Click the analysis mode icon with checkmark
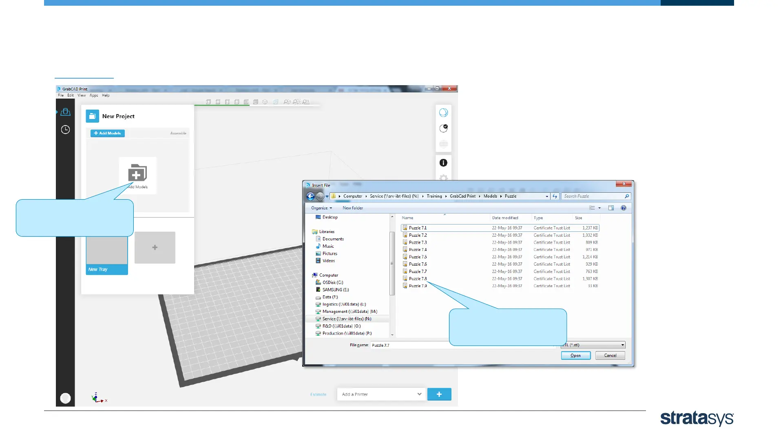The width and height of the screenshot is (783, 440). tap(443, 128)
